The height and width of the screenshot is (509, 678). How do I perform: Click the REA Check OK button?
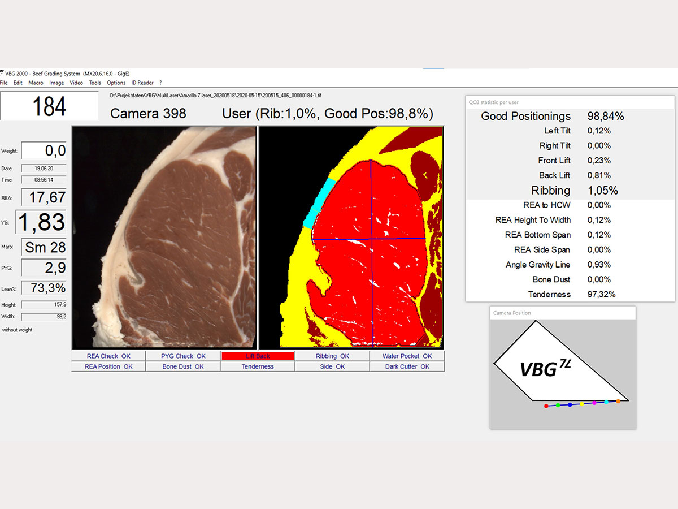pyautogui.click(x=108, y=356)
